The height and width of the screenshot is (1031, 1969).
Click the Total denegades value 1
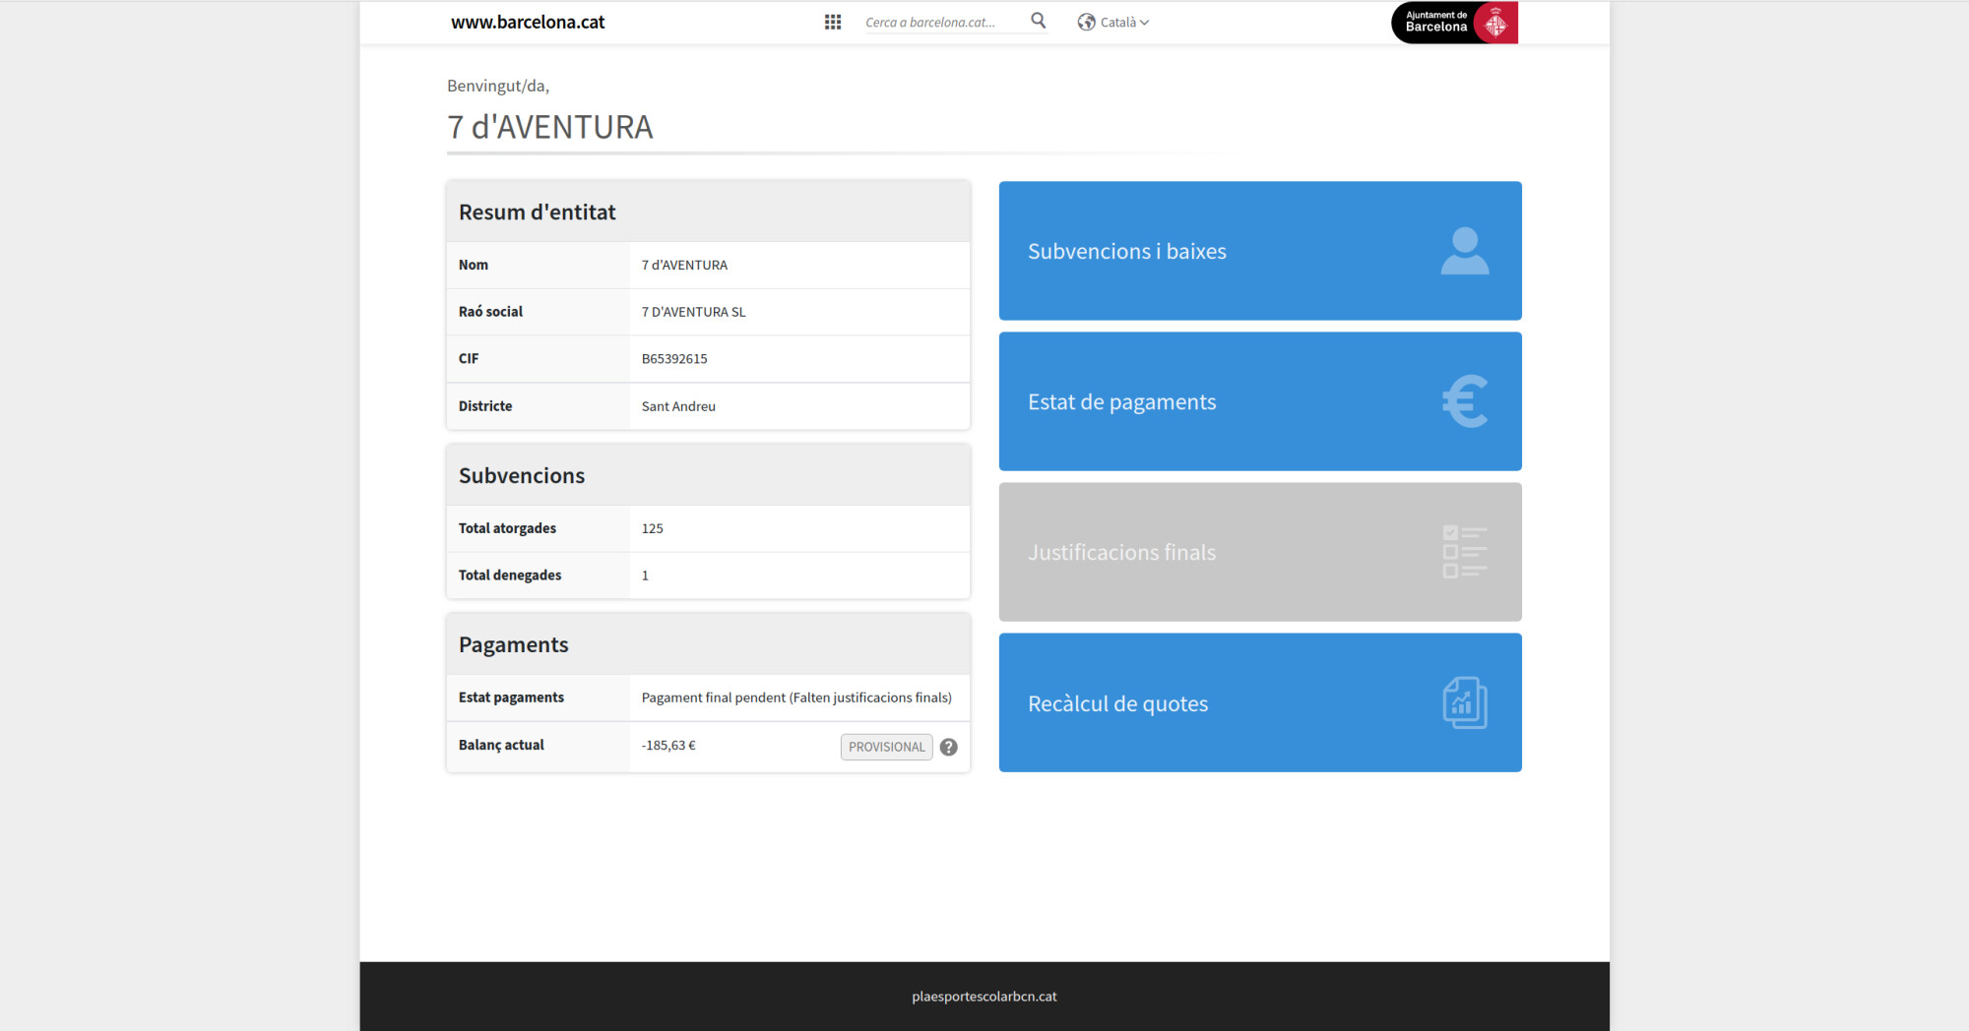[x=645, y=576]
